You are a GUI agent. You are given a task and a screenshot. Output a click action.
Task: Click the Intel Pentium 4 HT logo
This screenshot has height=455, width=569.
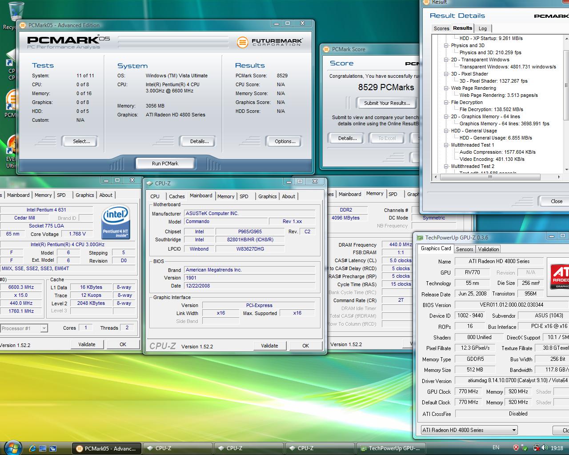click(116, 222)
